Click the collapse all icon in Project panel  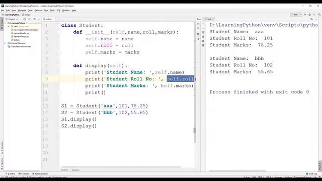coord(29,19)
